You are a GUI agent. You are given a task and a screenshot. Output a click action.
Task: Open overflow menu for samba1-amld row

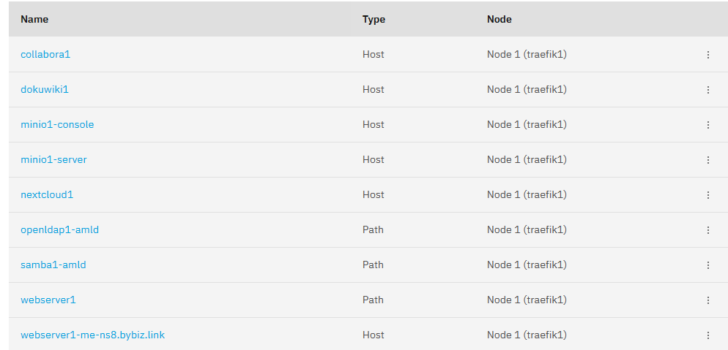708,265
